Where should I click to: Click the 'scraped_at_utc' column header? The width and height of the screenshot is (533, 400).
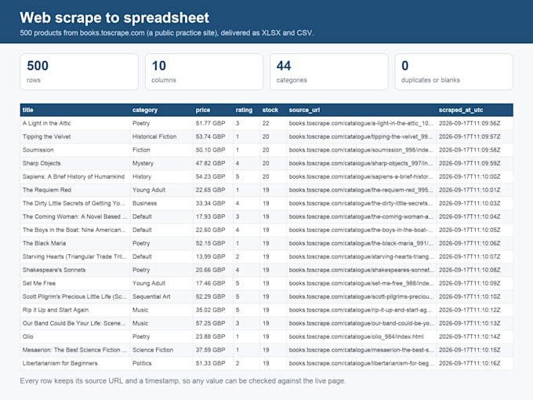[x=461, y=110]
